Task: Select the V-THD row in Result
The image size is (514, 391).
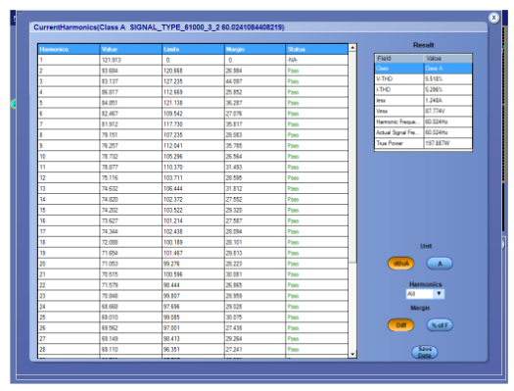Action: point(423,78)
